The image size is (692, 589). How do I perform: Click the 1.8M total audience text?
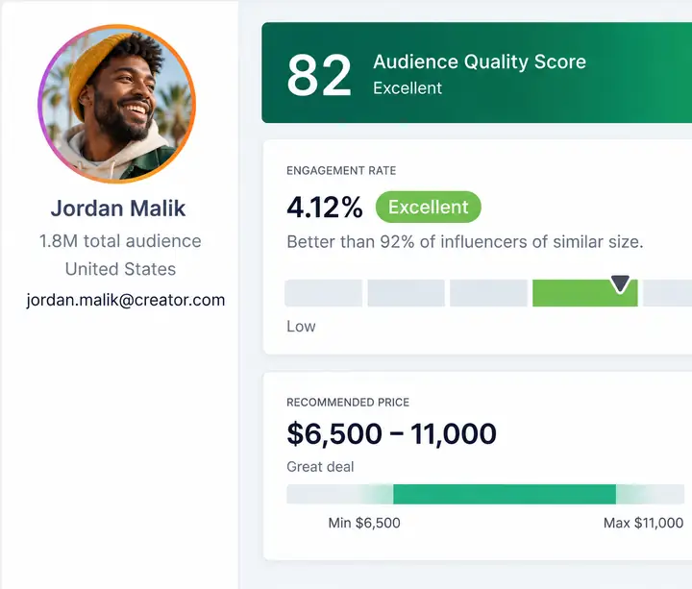pyautogui.click(x=120, y=241)
